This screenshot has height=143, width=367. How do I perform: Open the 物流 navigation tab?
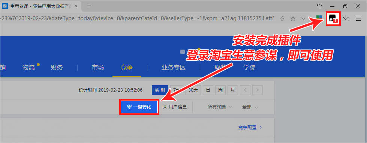pyautogui.click(x=28, y=68)
